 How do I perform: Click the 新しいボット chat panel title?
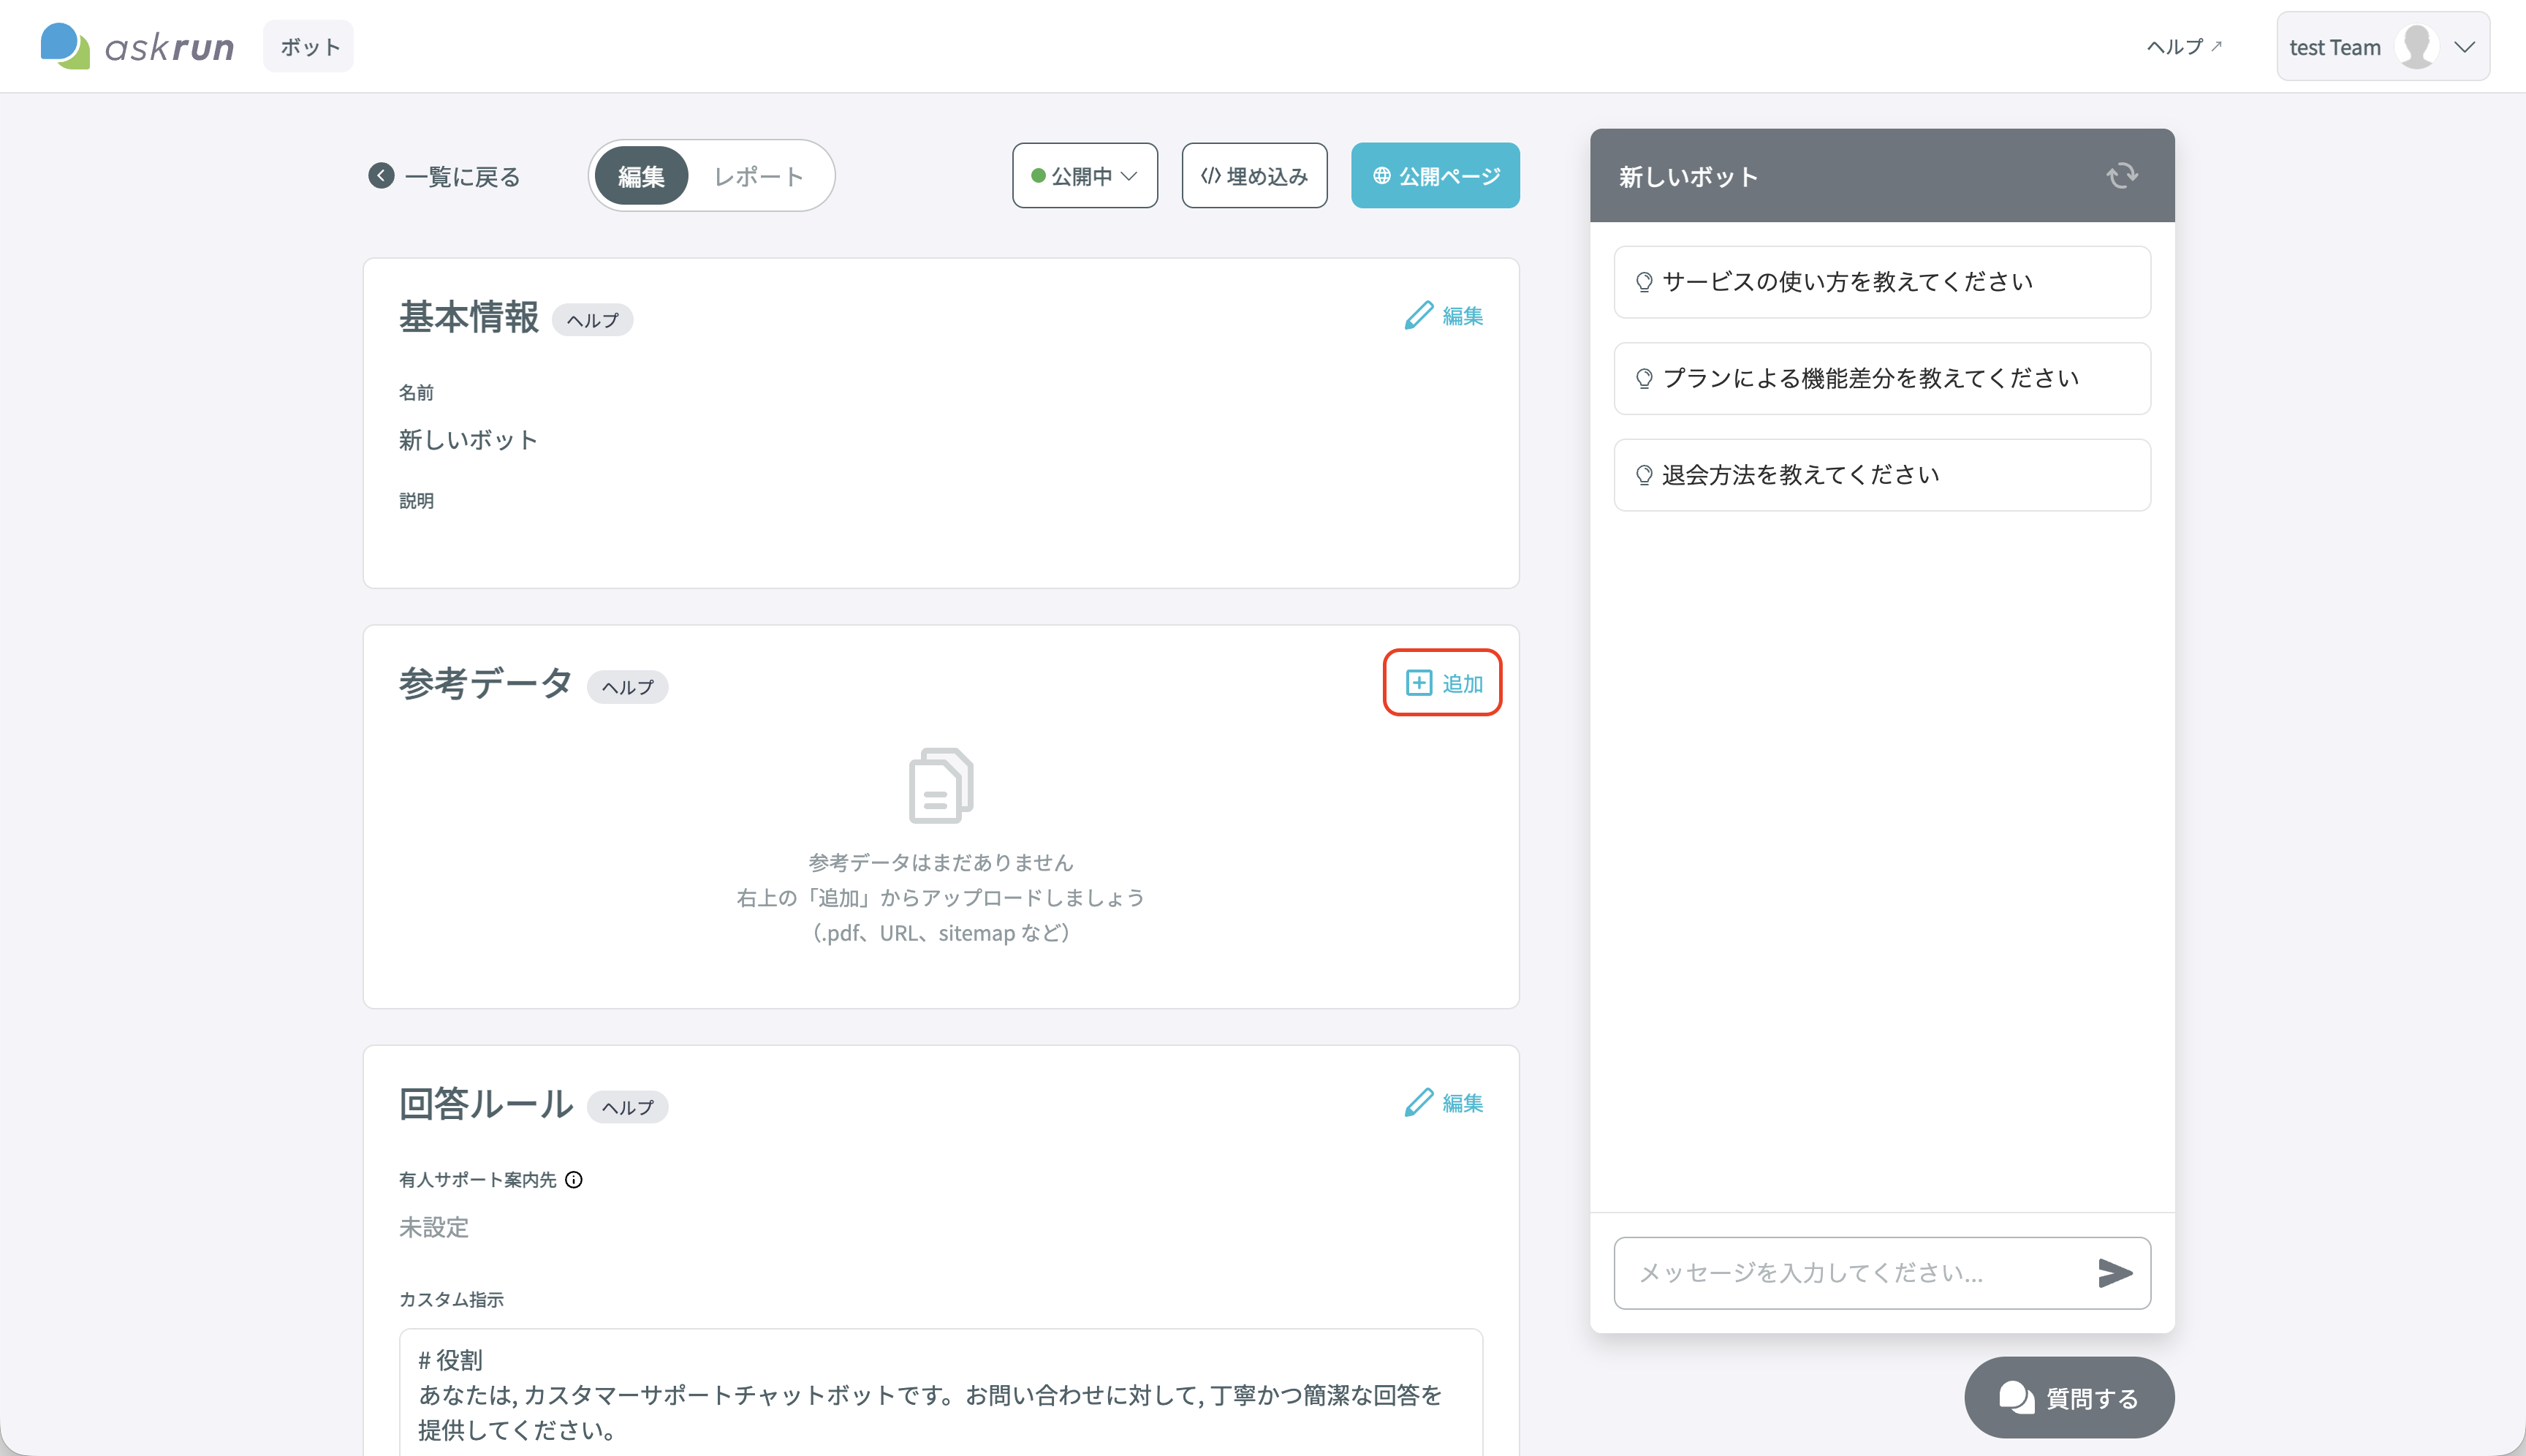coord(1688,177)
